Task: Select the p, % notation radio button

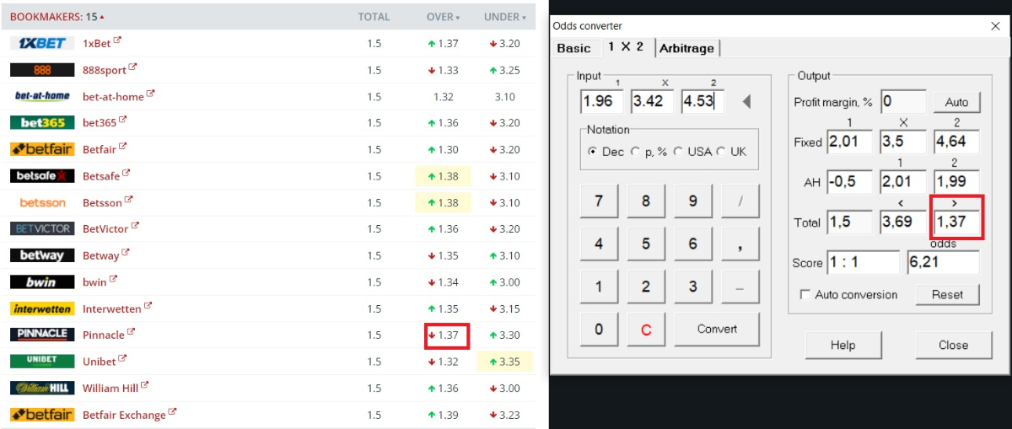Action: point(635,152)
